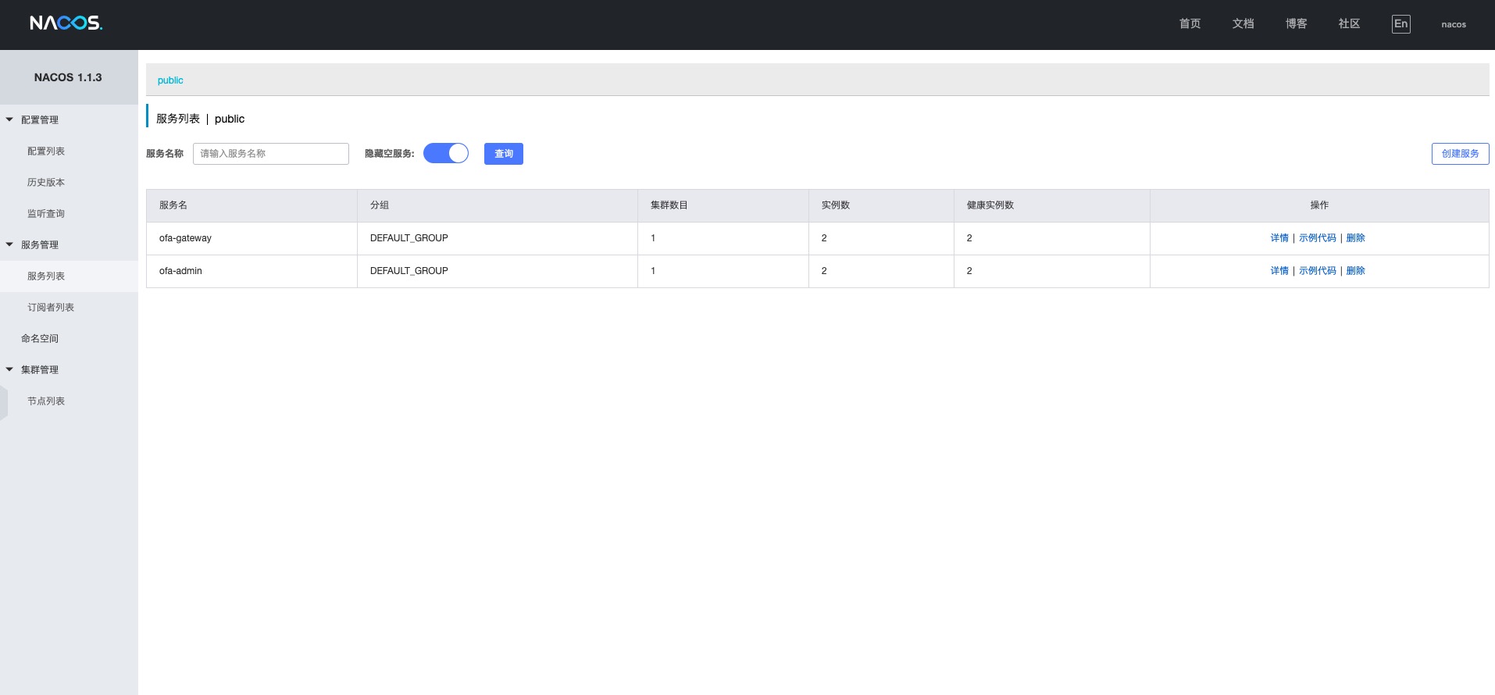
Task: Click the 服务列表 | public page title
Action: pyautogui.click(x=200, y=119)
